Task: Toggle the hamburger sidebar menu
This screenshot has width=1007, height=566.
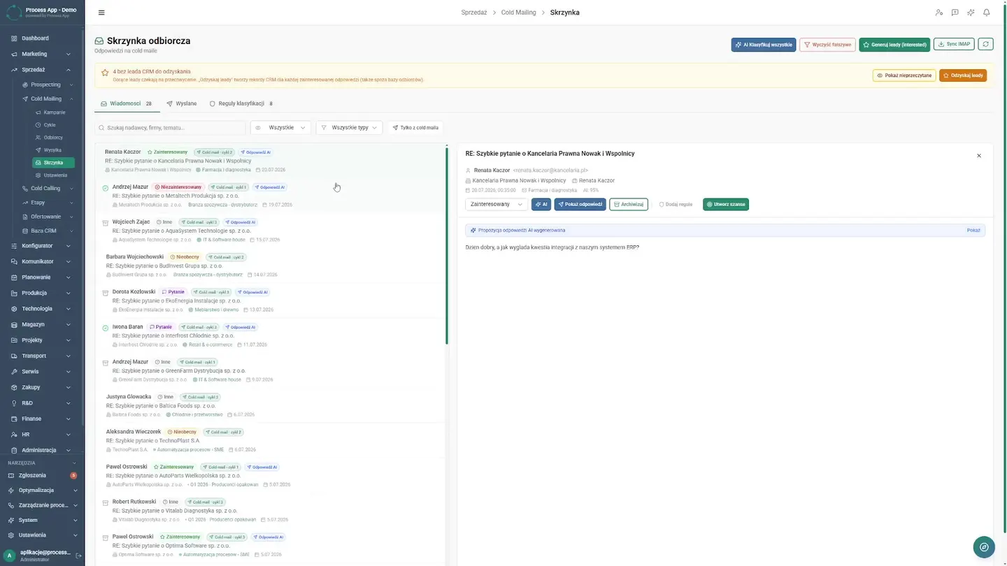Action: tap(101, 13)
